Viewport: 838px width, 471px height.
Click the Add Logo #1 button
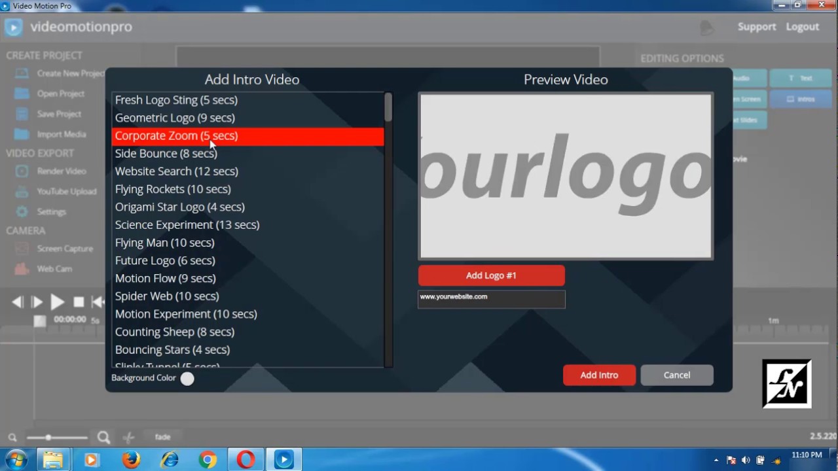coord(491,275)
